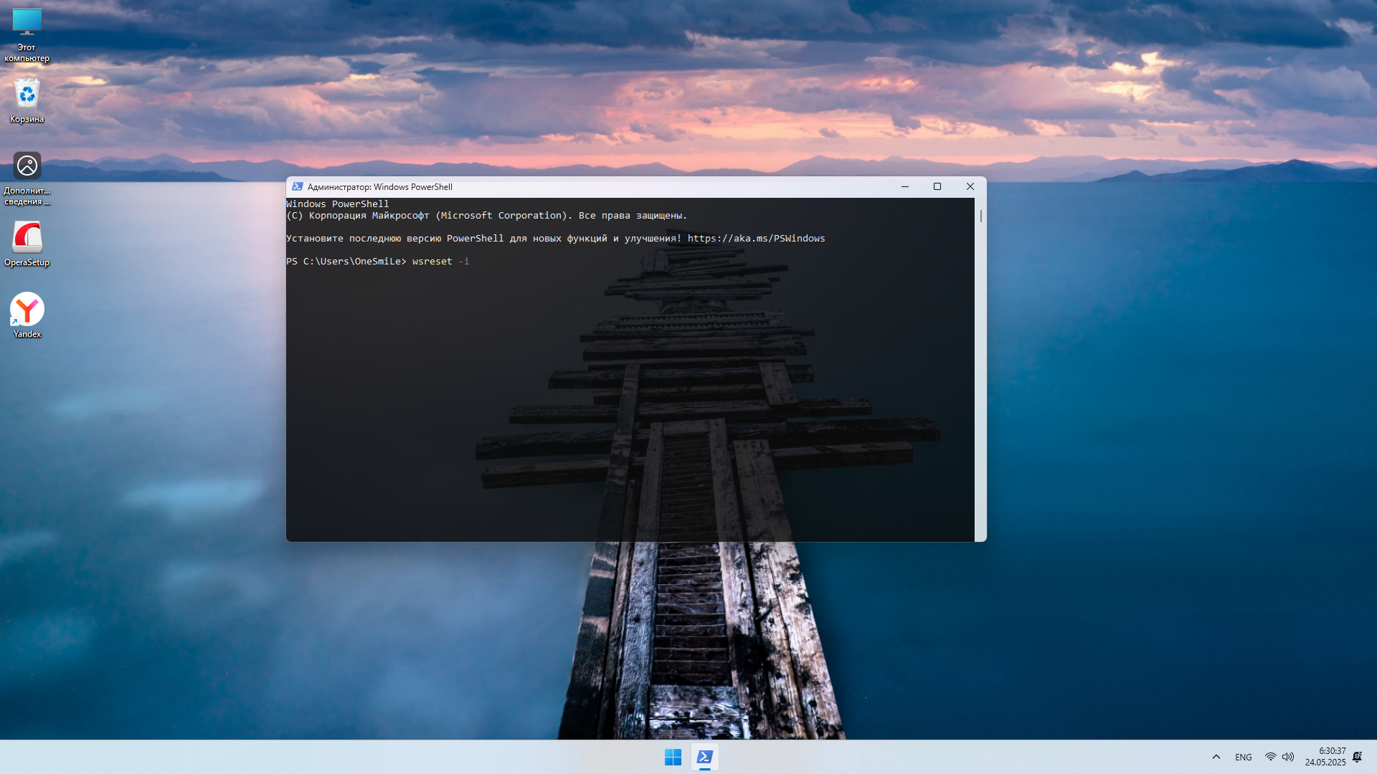Minimize the PowerShell window
The image size is (1377, 774).
pos(905,186)
